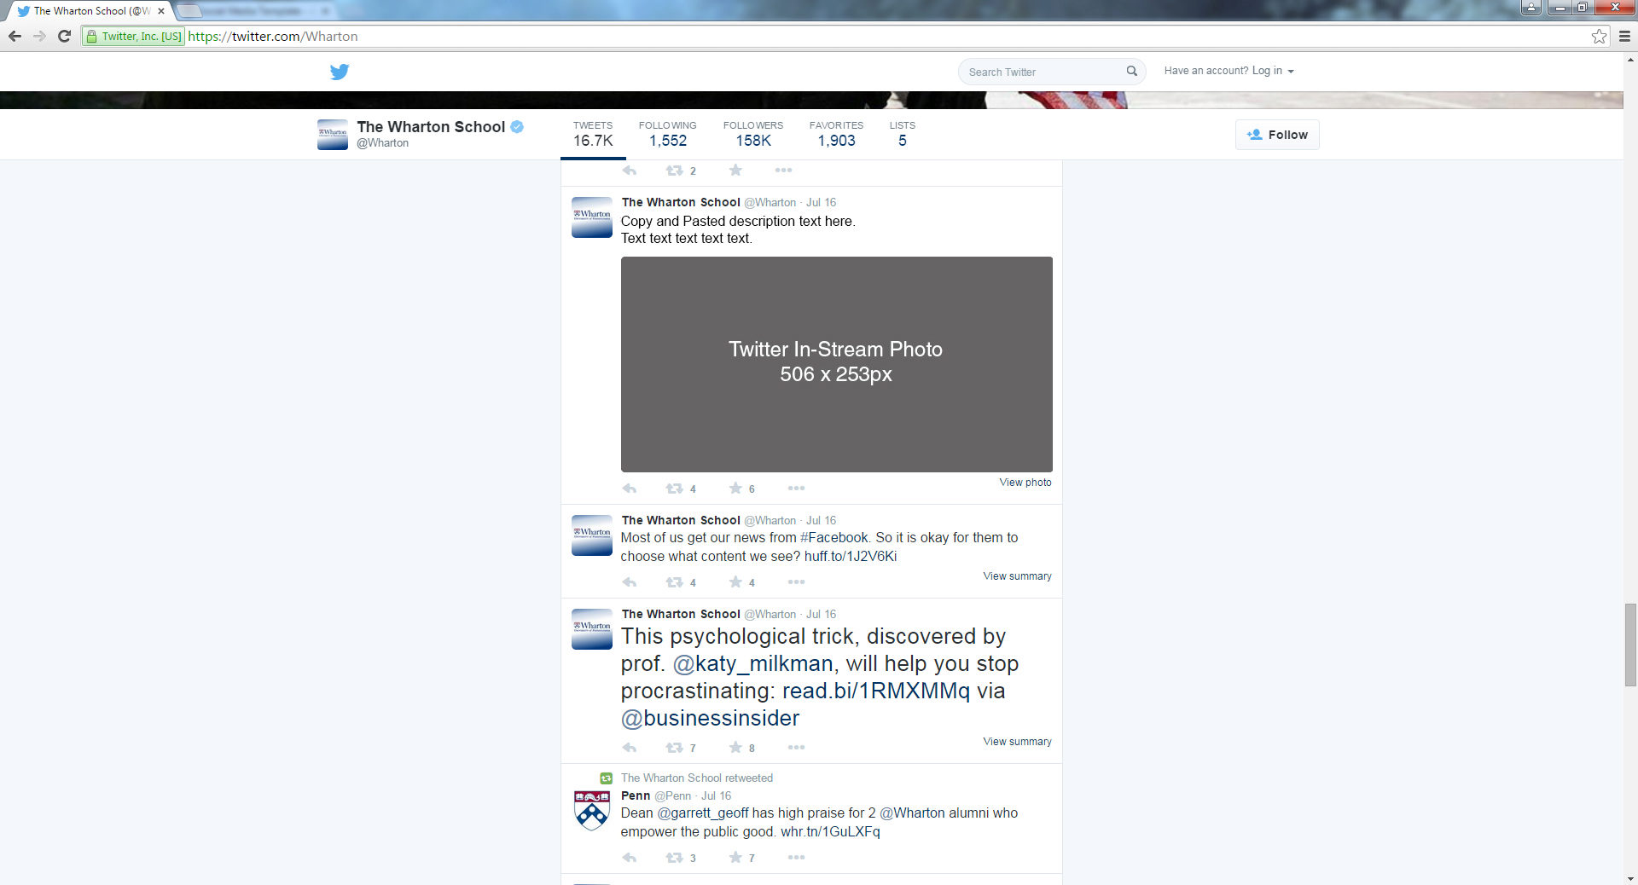View summary of the #Facebook tweet
1638x885 pixels.
point(1017,576)
